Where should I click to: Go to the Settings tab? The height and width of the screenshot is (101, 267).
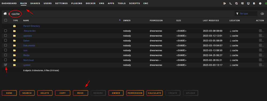click(x=61, y=3)
